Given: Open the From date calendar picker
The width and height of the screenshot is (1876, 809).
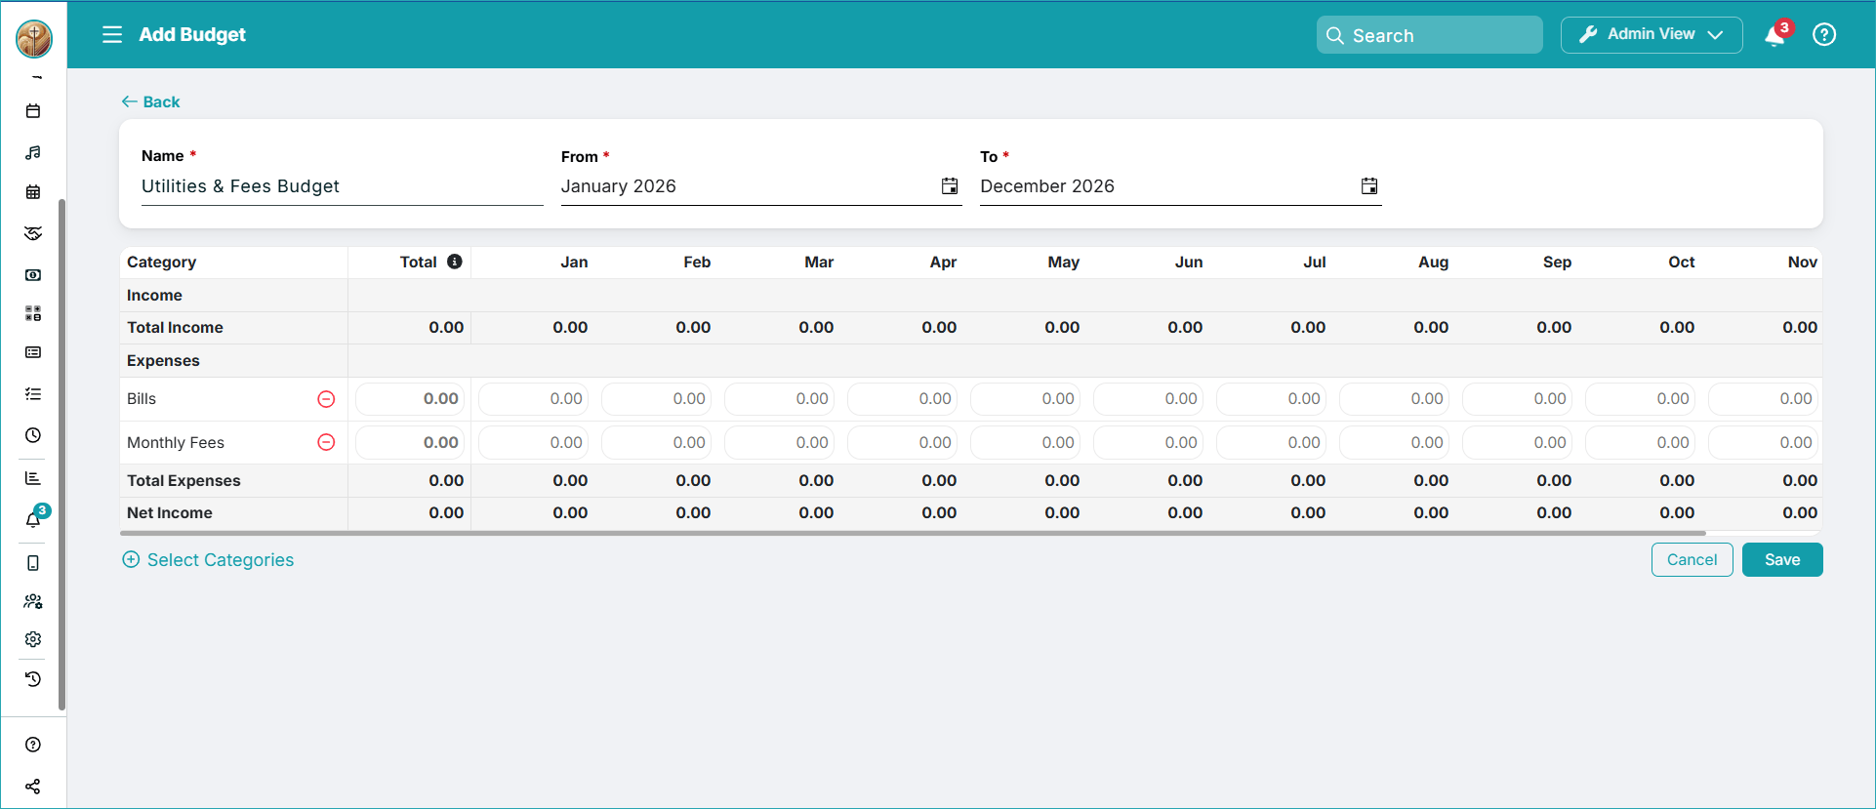Looking at the screenshot, I should (950, 186).
